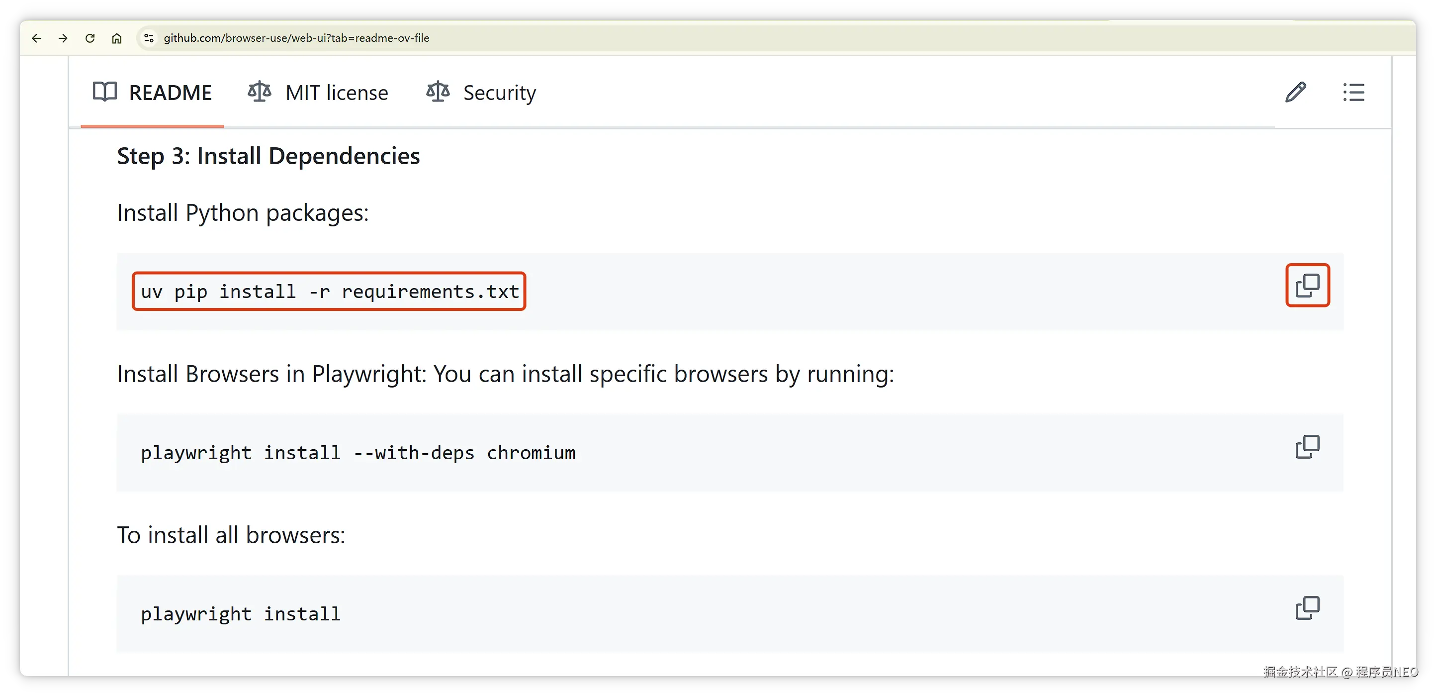Copy the playwright install command
The width and height of the screenshot is (1436, 696).
(1307, 608)
